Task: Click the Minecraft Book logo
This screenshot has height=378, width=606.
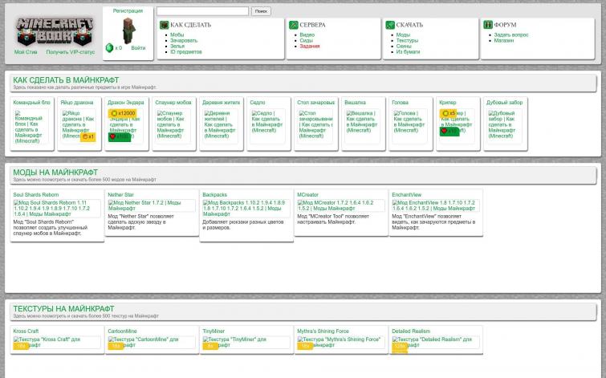Action: (x=55, y=31)
